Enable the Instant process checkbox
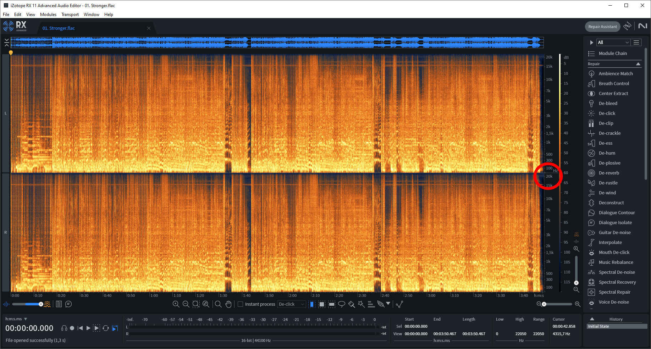 (x=241, y=304)
